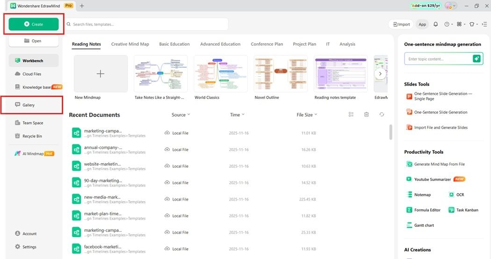Viewport: 491px width, 259px height.
Task: Open Generate Mind Map From File
Action: pyautogui.click(x=435, y=164)
